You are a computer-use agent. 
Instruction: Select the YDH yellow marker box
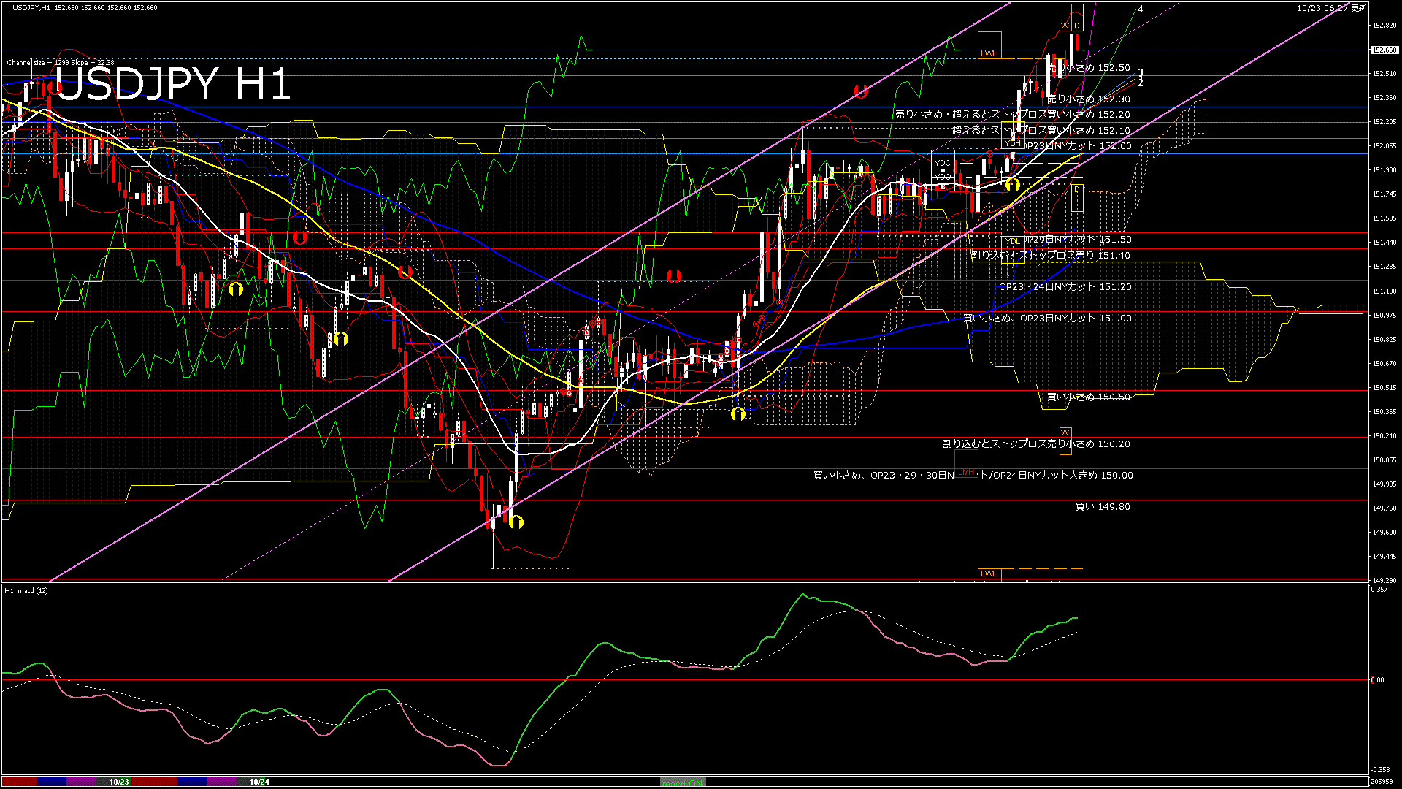1012,143
